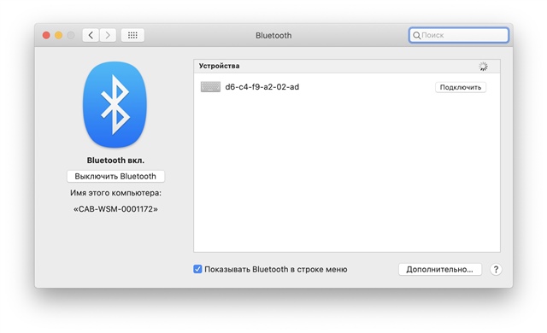Turn off Bluetooth with Выключить Bluetooth
The width and height of the screenshot is (547, 333).
pyautogui.click(x=115, y=176)
